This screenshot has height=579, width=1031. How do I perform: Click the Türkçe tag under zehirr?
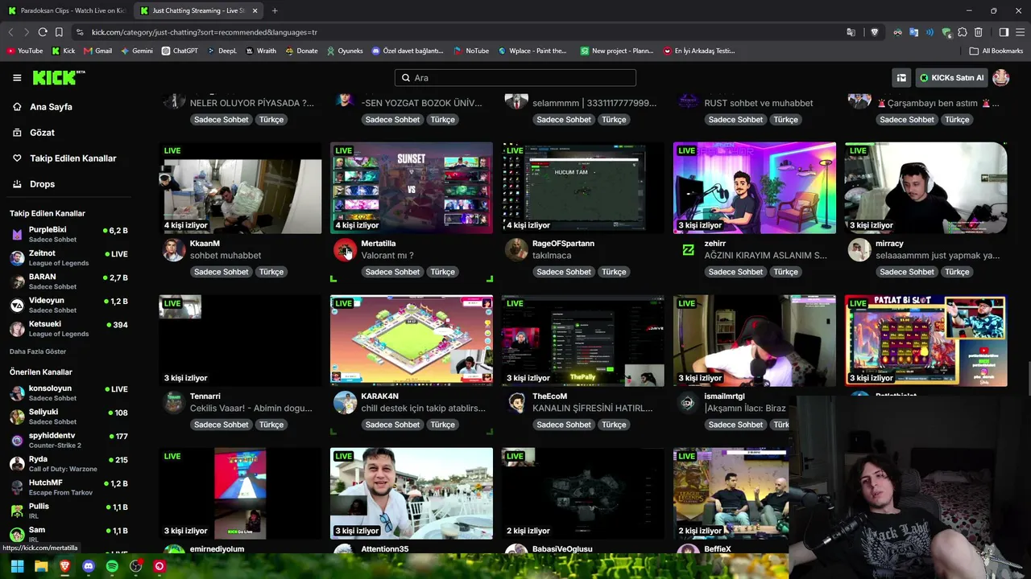pyautogui.click(x=785, y=272)
